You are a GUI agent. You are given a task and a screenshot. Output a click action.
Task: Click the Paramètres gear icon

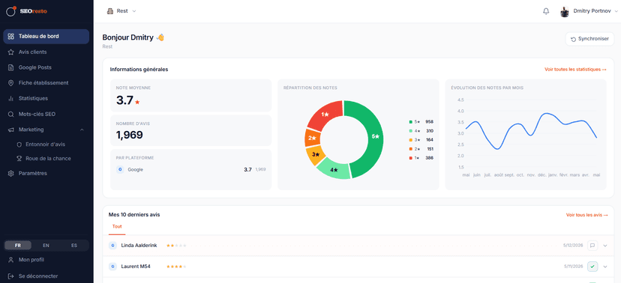click(x=10, y=173)
